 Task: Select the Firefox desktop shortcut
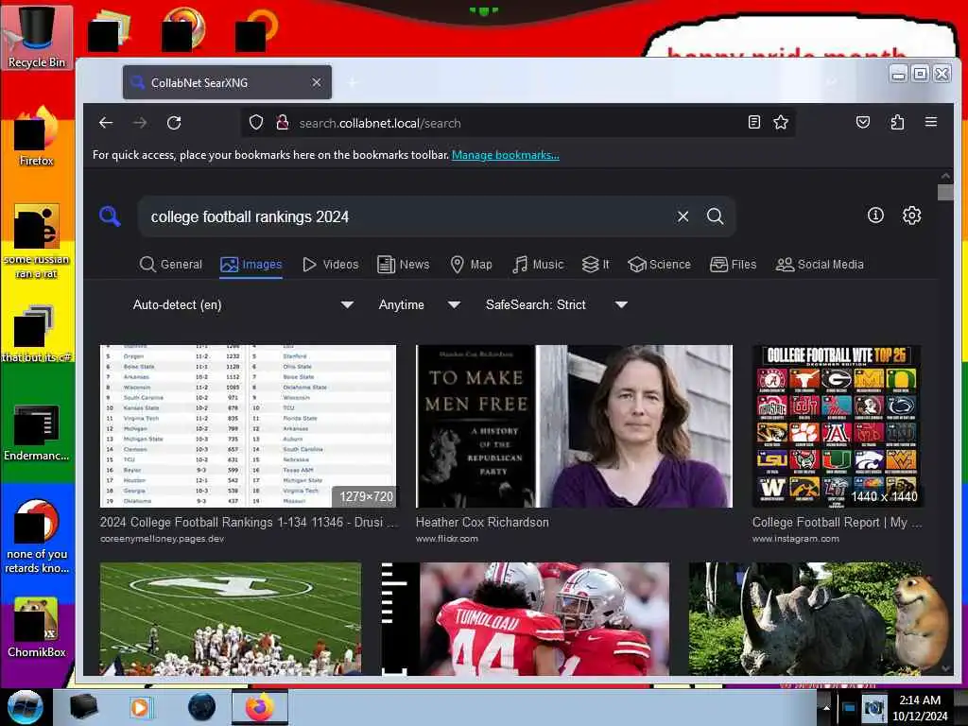pos(37,136)
